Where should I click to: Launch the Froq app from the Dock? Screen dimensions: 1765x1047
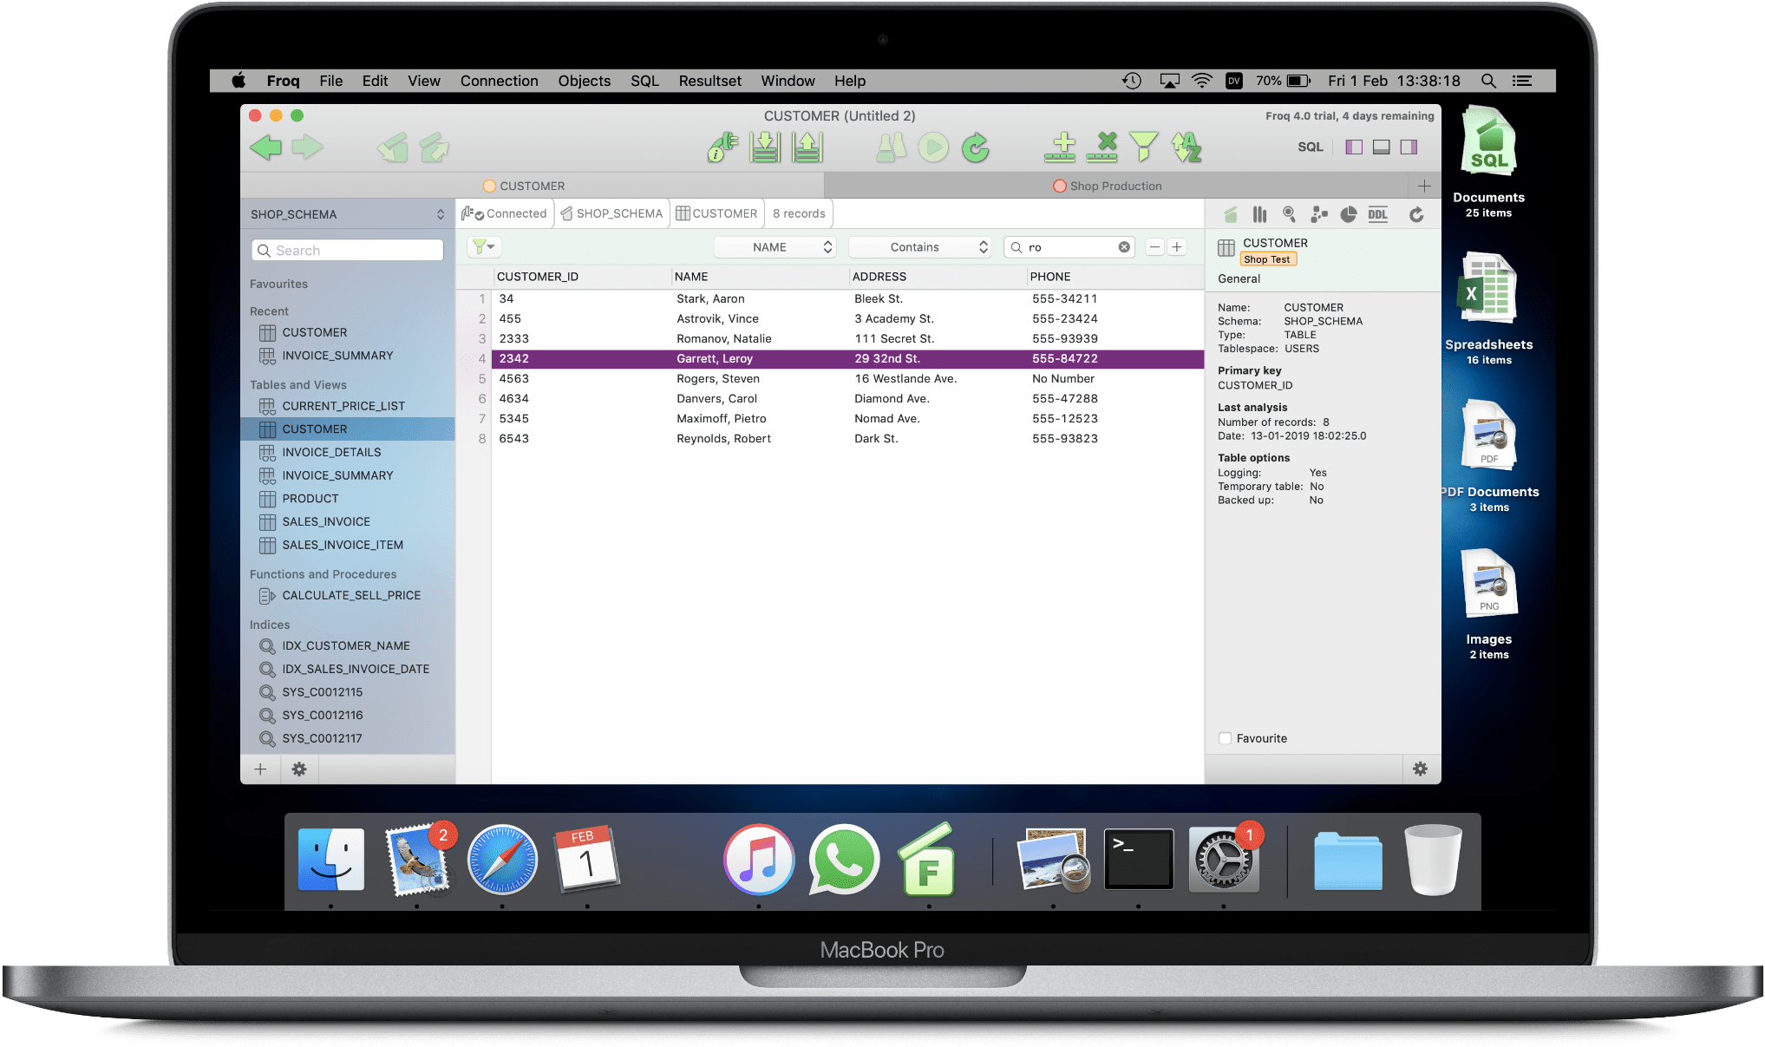[928, 859]
